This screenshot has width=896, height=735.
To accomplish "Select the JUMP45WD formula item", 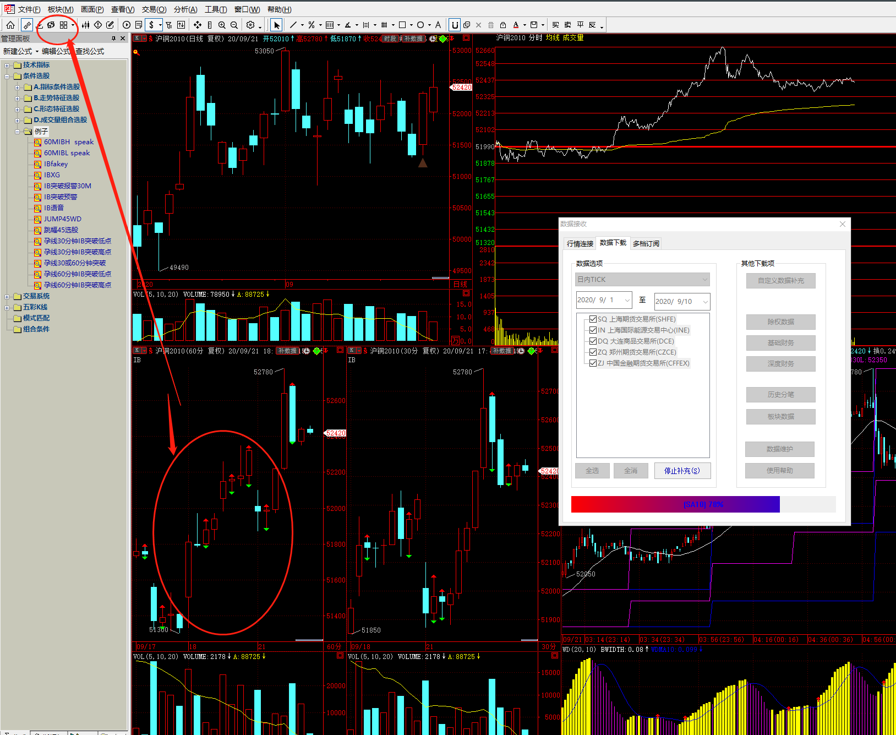I will (x=63, y=219).
